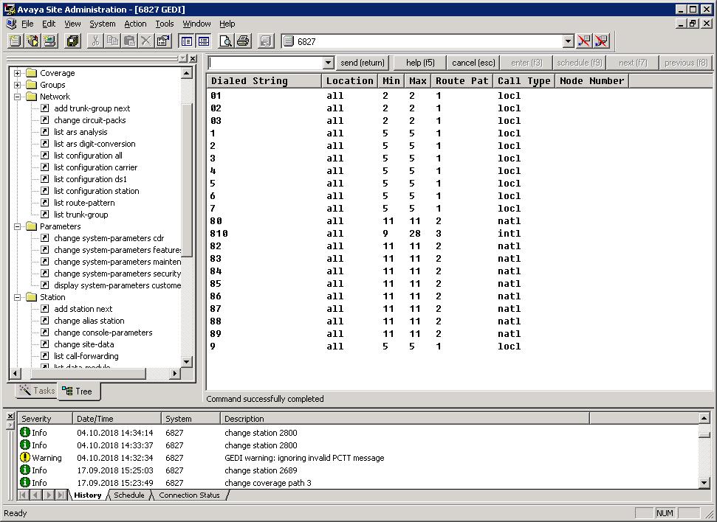Click the Cut scissors icon

coord(95,41)
